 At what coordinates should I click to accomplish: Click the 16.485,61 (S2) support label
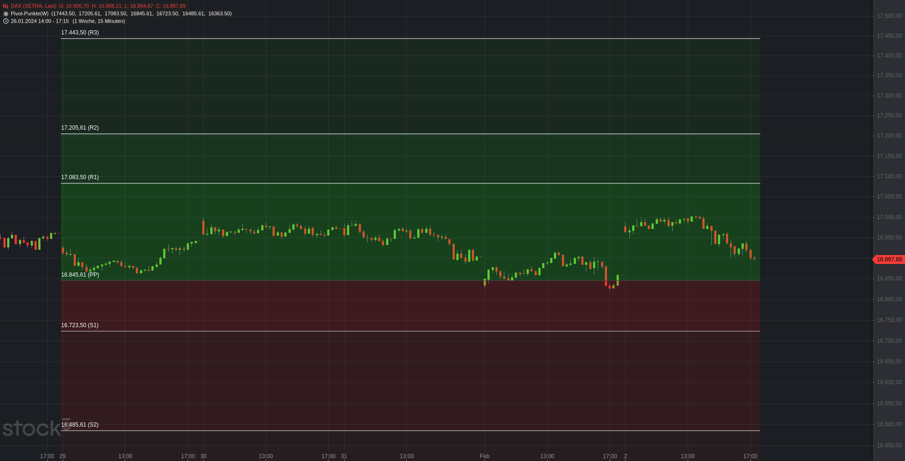click(80, 425)
